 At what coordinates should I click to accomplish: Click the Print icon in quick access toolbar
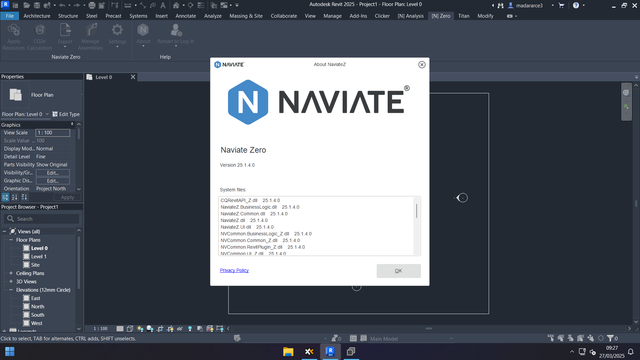tap(92, 5)
